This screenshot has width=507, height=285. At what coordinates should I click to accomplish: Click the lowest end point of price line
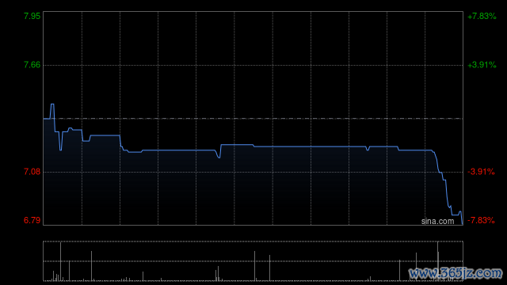point(463,223)
